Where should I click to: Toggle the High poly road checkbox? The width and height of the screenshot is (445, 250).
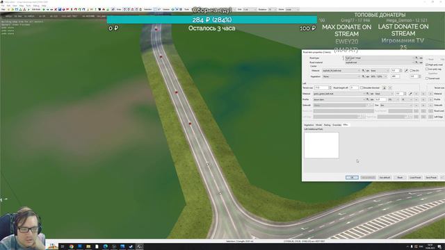[427, 65]
